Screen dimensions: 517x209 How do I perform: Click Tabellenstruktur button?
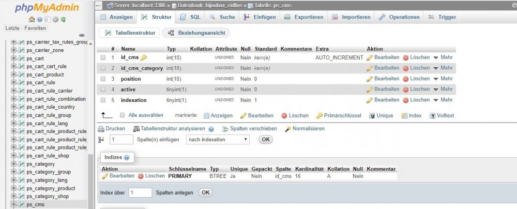point(130,33)
